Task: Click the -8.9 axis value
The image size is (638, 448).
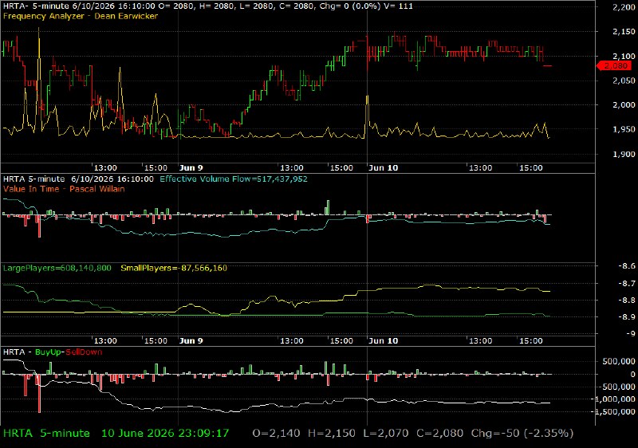Action: click(x=627, y=316)
